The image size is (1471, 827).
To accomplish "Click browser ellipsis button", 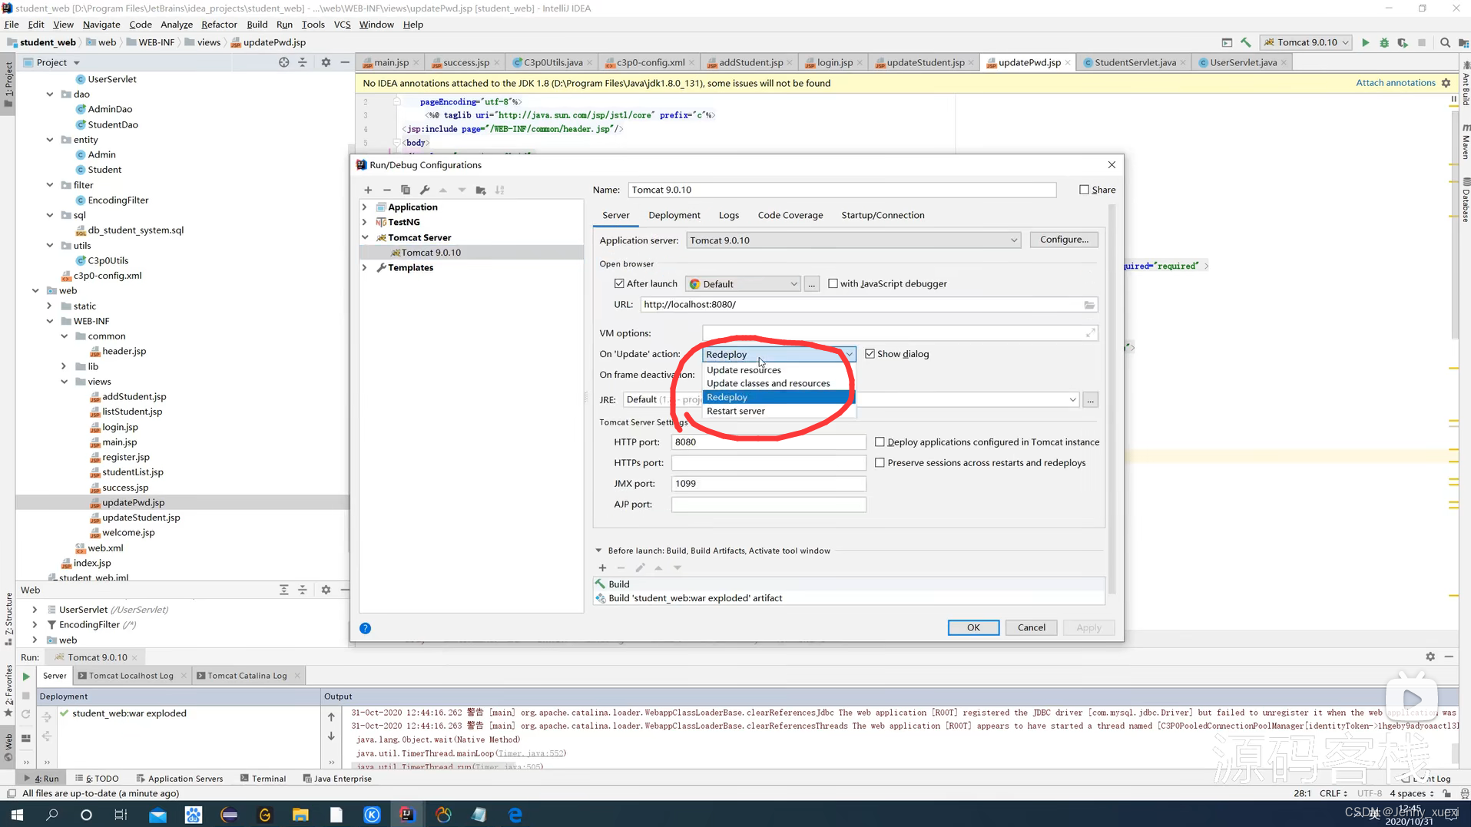I will point(811,284).
